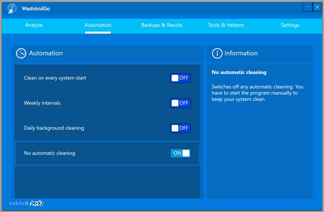Click the 'Switches off any automatic cleaning' description

pos(257,93)
